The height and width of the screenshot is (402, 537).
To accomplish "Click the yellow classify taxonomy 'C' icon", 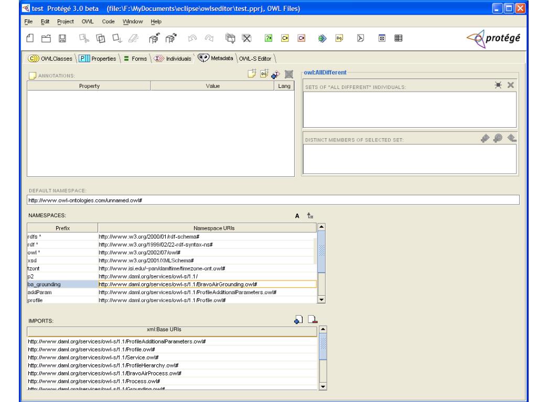I will click(x=285, y=38).
